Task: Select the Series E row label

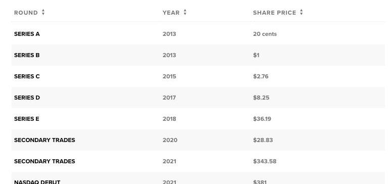Action: [27, 119]
